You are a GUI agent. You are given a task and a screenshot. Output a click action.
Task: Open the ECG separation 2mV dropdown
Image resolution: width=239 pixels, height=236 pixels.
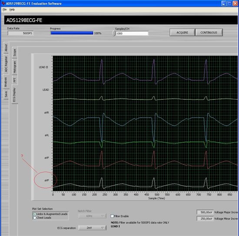click(92, 228)
